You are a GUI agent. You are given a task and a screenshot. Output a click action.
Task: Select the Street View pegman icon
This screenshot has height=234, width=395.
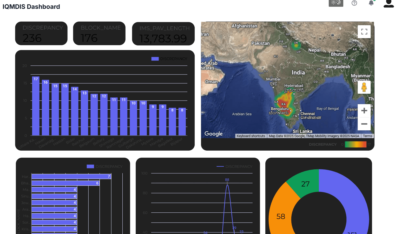pos(364,87)
